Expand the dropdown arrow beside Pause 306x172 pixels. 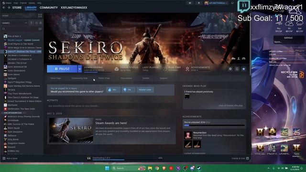(x=80, y=69)
